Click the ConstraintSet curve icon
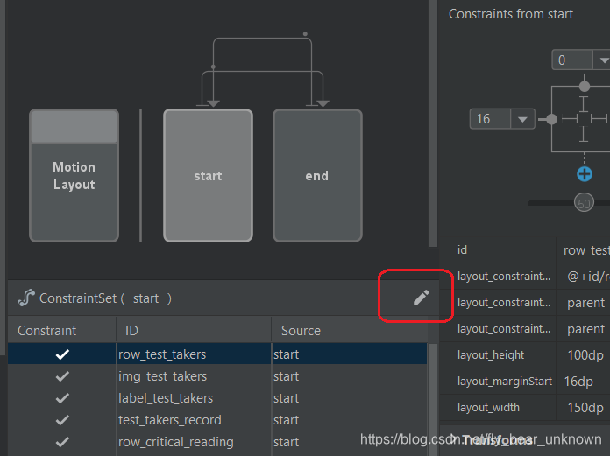The image size is (610, 456). [x=26, y=298]
